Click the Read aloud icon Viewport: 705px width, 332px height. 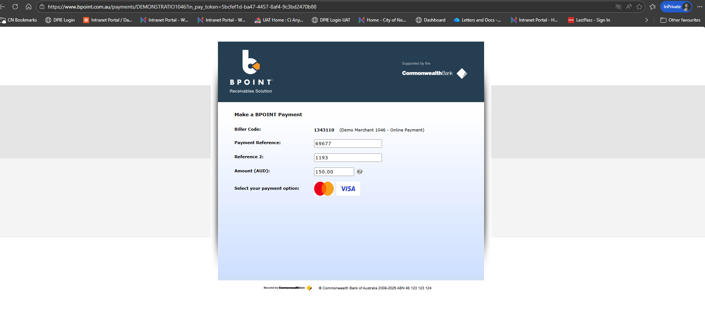point(629,7)
